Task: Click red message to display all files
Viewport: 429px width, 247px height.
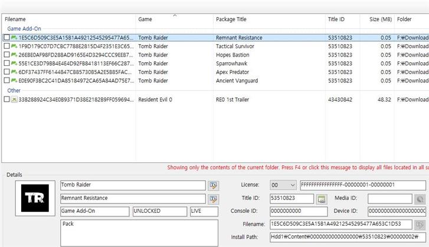Action: pyautogui.click(x=298, y=168)
